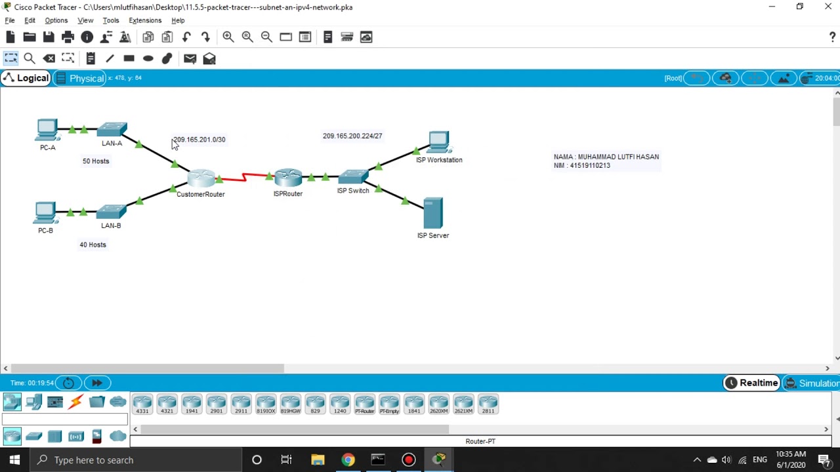Switch to Simulation mode

pyautogui.click(x=812, y=383)
